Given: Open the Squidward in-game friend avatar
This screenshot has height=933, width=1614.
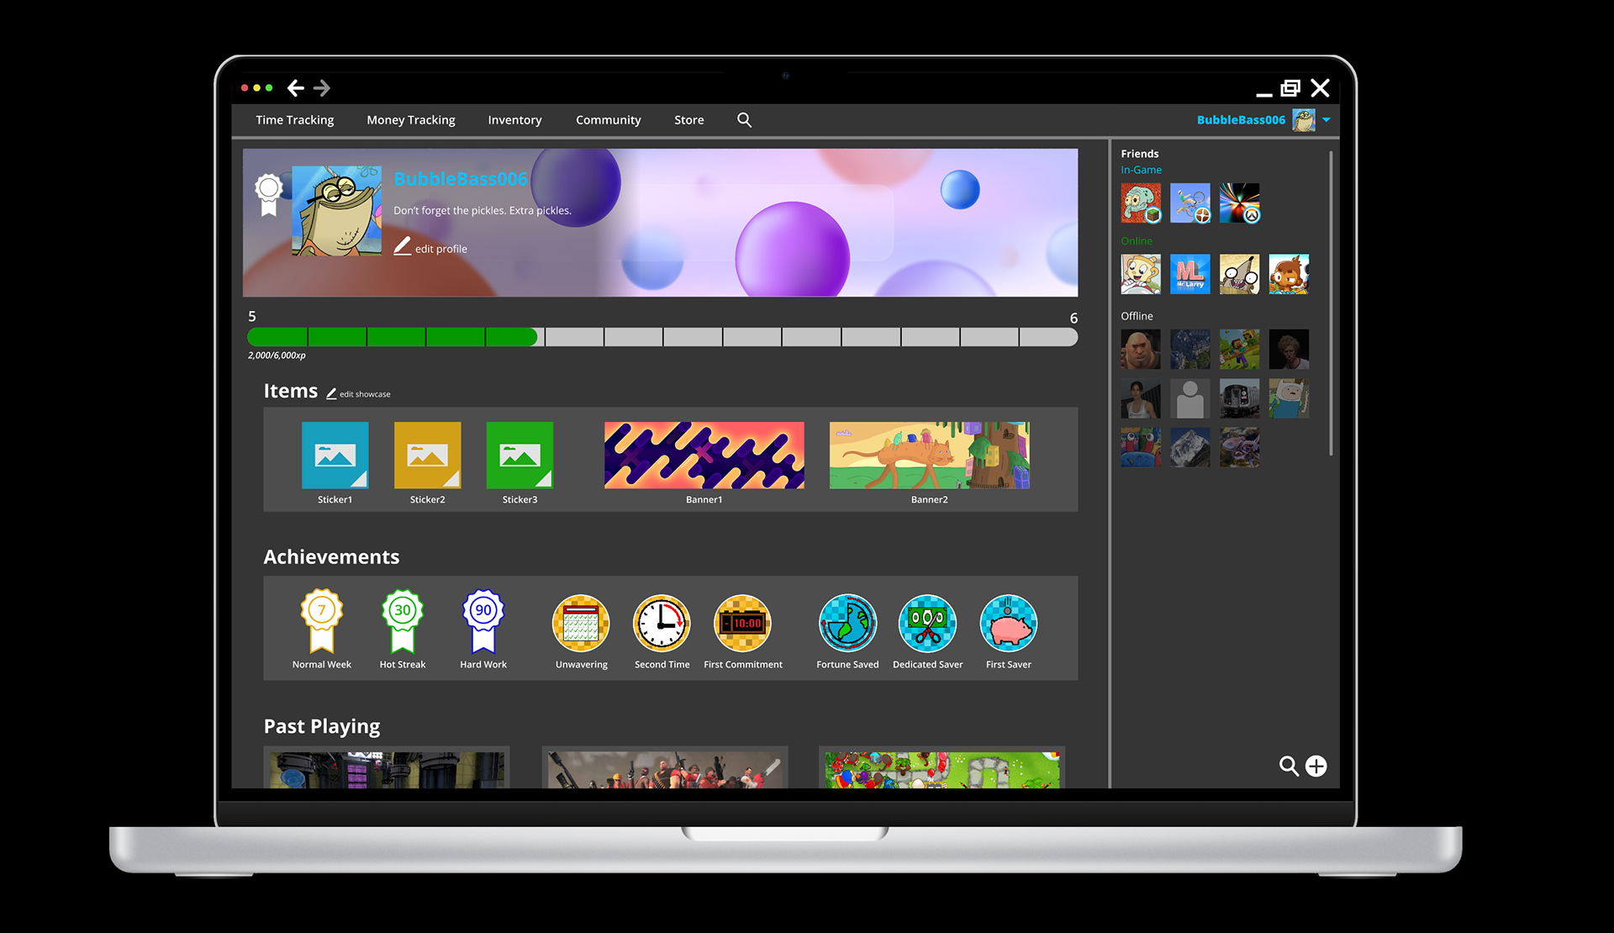Looking at the screenshot, I should [x=1141, y=203].
